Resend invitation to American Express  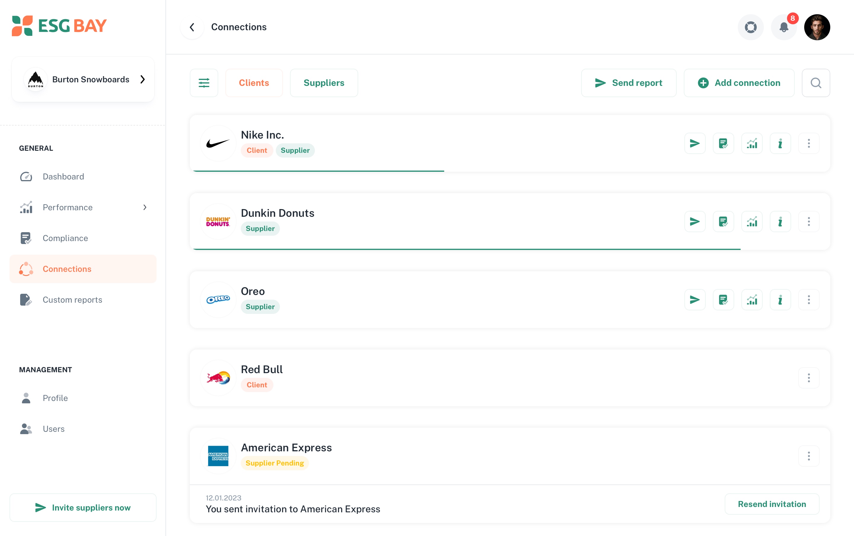[772, 504]
